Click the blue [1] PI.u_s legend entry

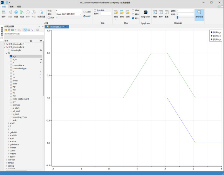(x=216, y=32)
